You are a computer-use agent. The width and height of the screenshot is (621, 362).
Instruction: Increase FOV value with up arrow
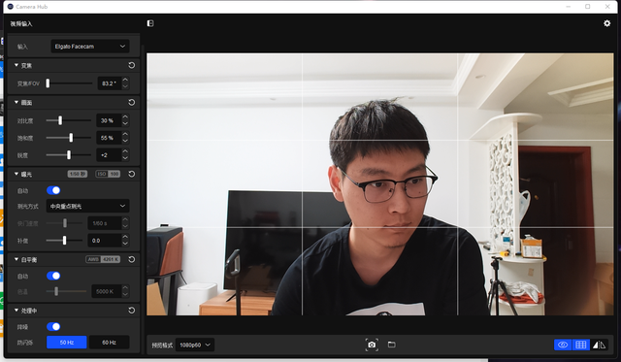click(125, 81)
